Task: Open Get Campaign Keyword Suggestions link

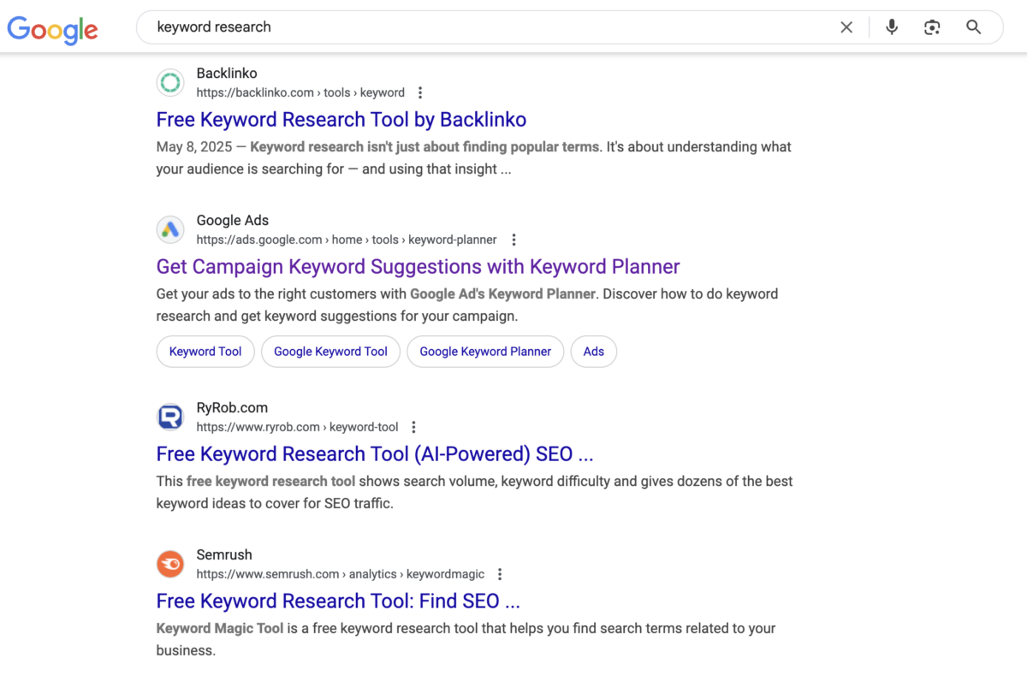Action: tap(418, 267)
